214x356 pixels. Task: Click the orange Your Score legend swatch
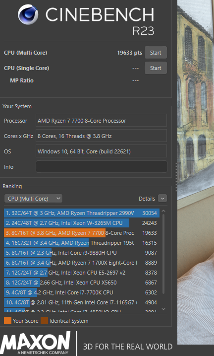click(8, 321)
